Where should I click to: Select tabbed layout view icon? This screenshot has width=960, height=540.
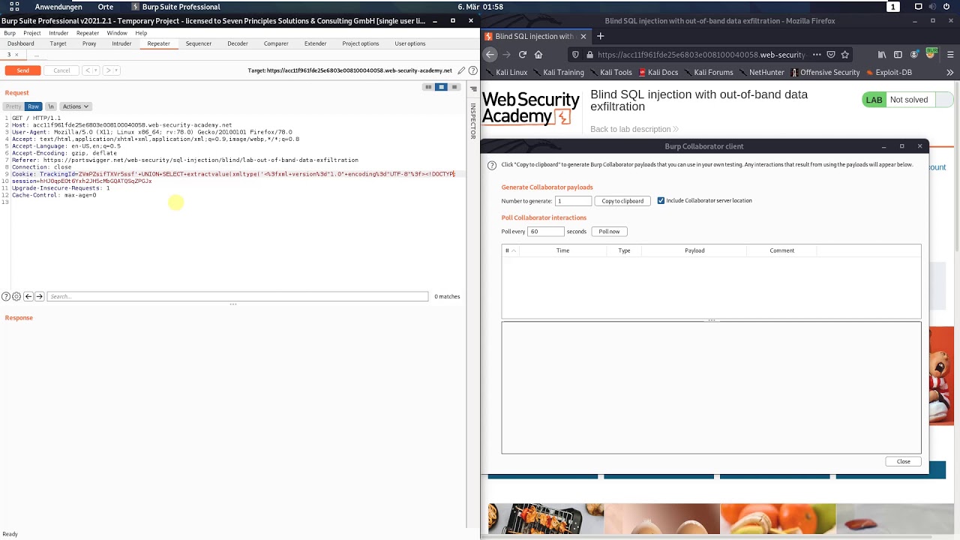click(x=454, y=87)
